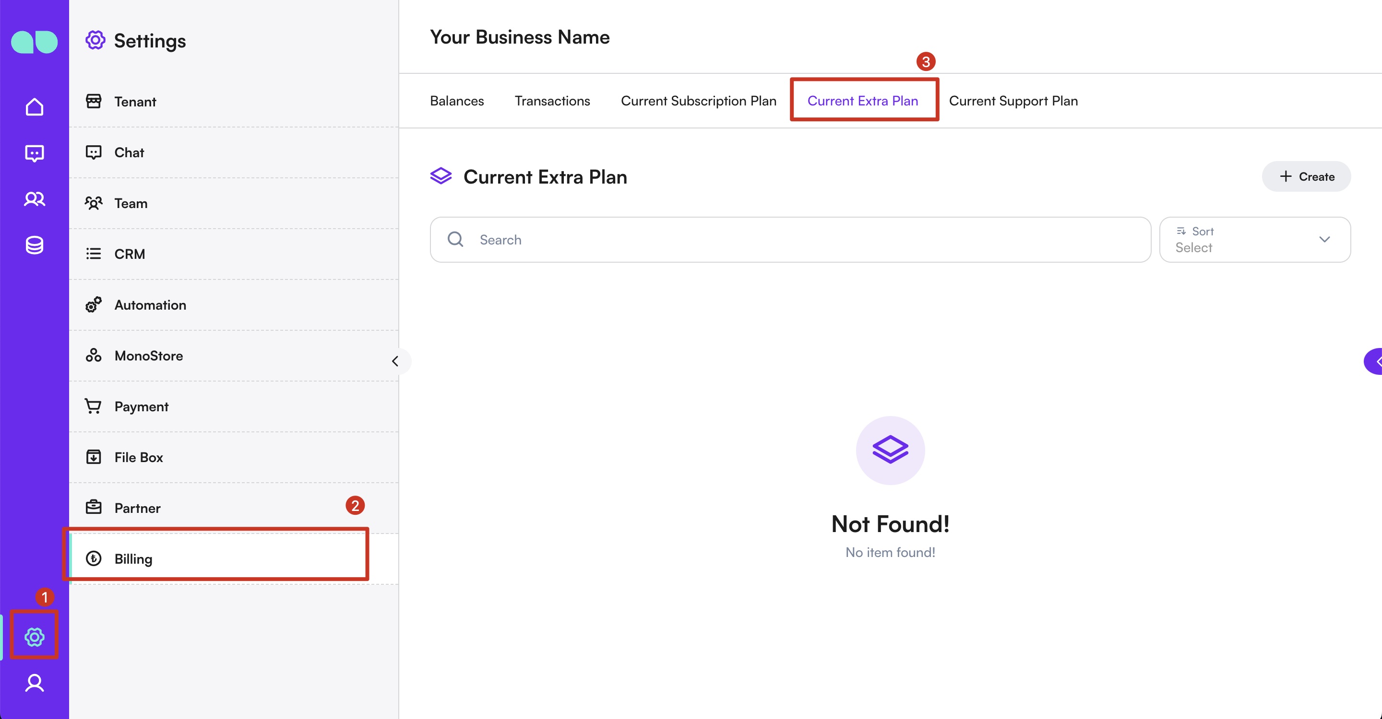Select Billing in settings list
Screen dimensions: 1382x719
click(133, 559)
